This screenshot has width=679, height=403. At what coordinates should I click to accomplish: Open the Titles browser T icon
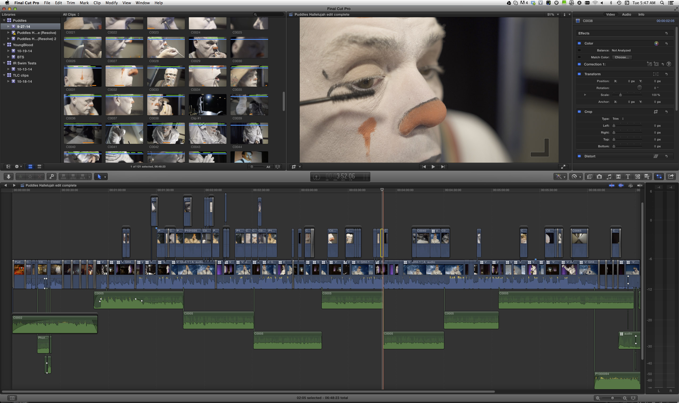628,177
